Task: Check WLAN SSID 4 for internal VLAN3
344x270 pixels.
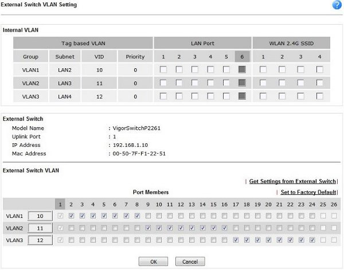Action: (x=320, y=96)
